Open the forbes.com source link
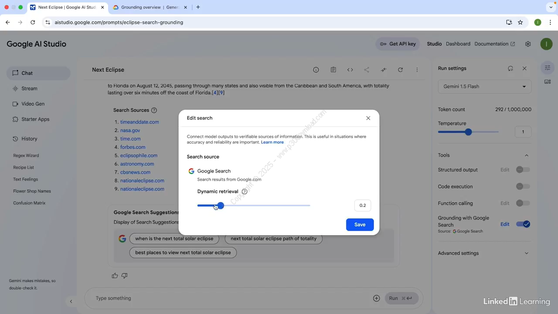This screenshot has width=558, height=314. tap(133, 147)
